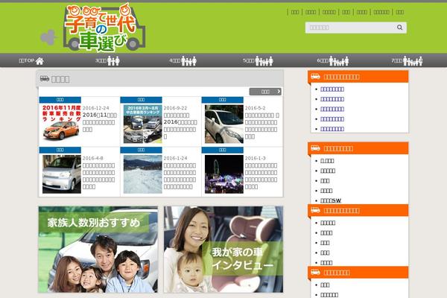Click blue category tag above the 2016-4-8 article
Viewport: 447px width, 298px height.
point(60,150)
